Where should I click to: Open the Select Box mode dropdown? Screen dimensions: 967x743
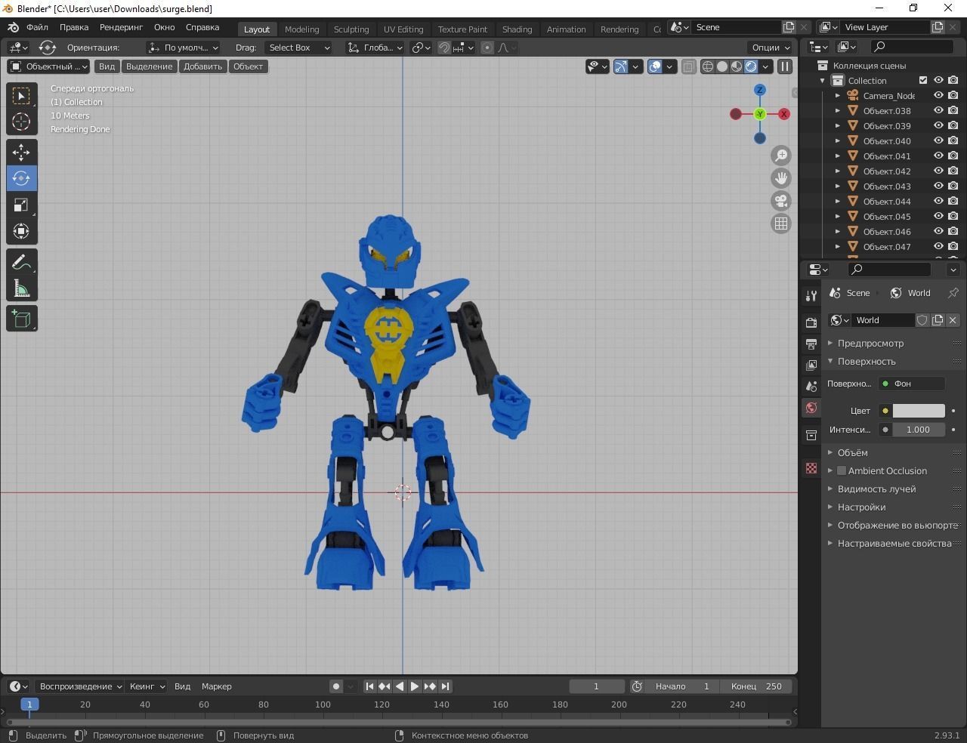[x=298, y=48]
